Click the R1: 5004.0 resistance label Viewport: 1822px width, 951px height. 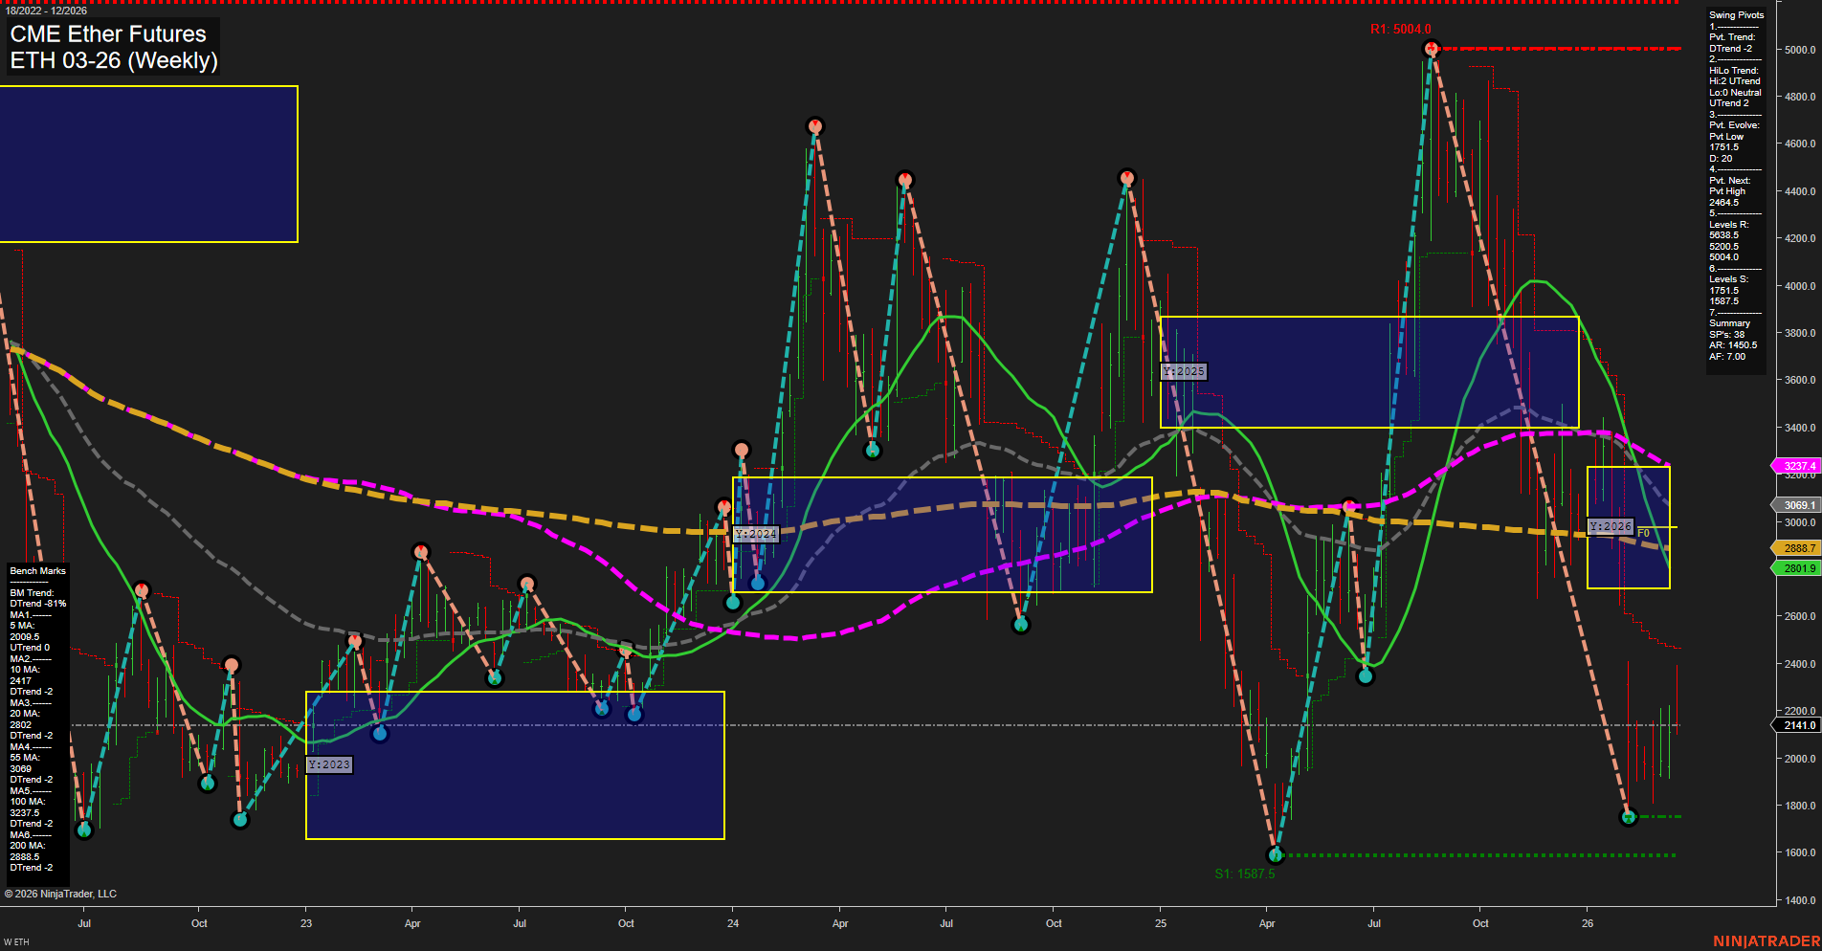click(x=1403, y=30)
